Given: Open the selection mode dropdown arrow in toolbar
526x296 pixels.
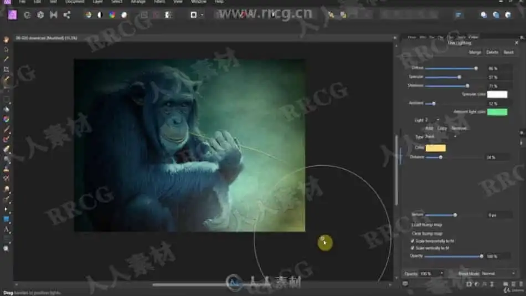Looking at the screenshot, I should click(202, 15).
